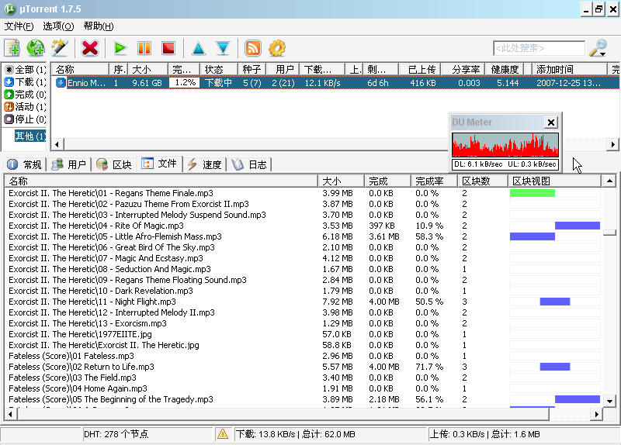Click the torrent list right scroll arrow

coord(613,144)
